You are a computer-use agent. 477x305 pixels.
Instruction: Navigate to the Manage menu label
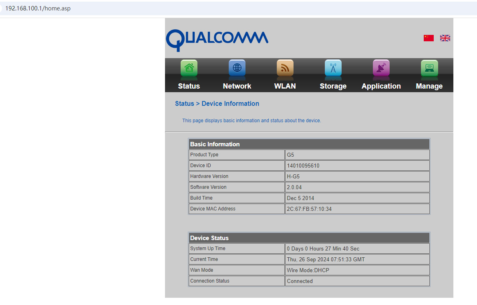tap(429, 86)
